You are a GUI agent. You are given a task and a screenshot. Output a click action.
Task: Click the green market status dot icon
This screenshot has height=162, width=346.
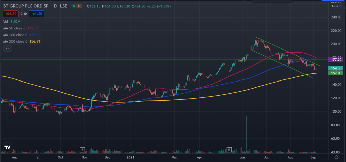pos(74,6)
